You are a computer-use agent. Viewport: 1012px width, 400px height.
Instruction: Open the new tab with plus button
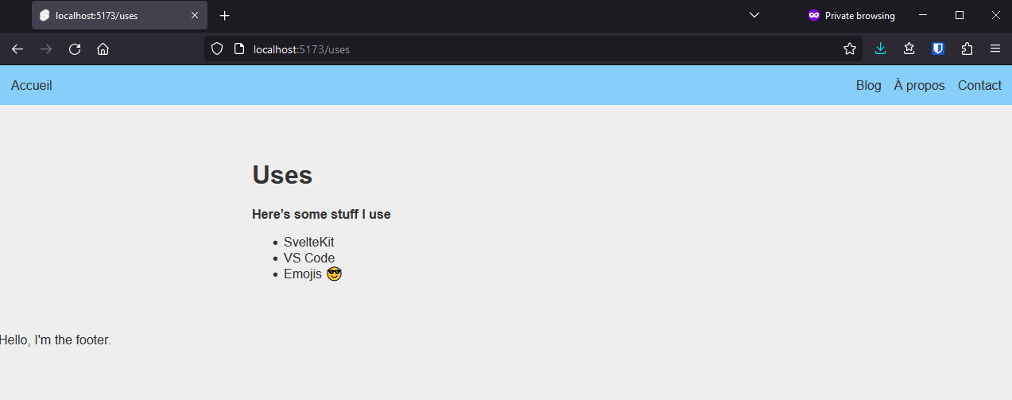tap(225, 16)
